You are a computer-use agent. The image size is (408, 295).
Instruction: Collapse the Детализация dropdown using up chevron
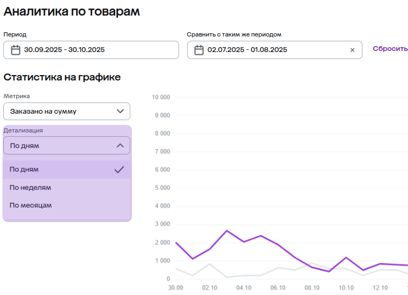tap(120, 146)
